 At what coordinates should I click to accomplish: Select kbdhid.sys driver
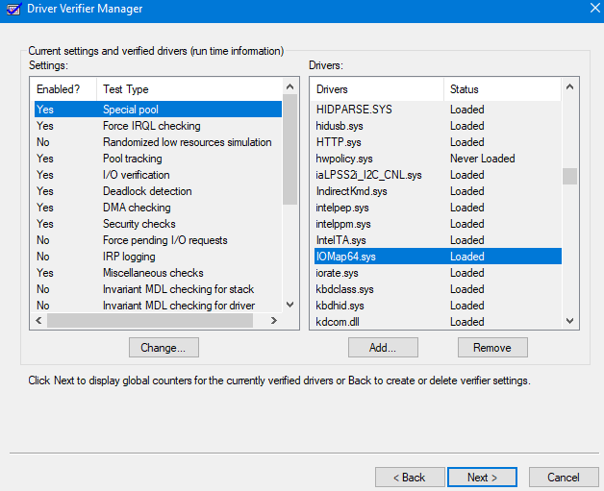click(438, 306)
